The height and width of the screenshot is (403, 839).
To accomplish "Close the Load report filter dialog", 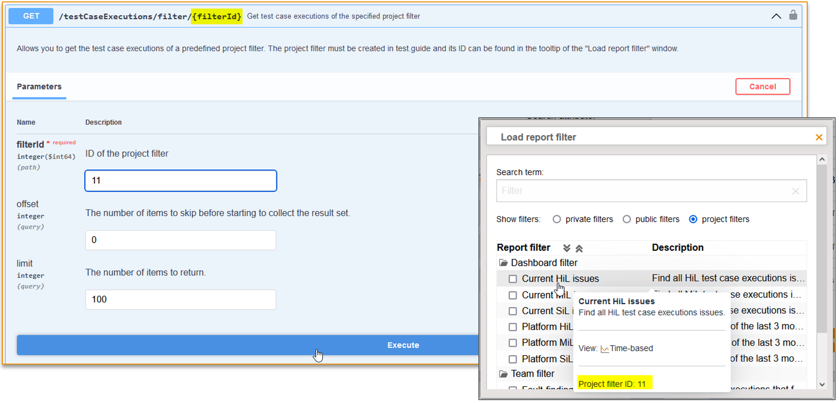I will (x=819, y=137).
